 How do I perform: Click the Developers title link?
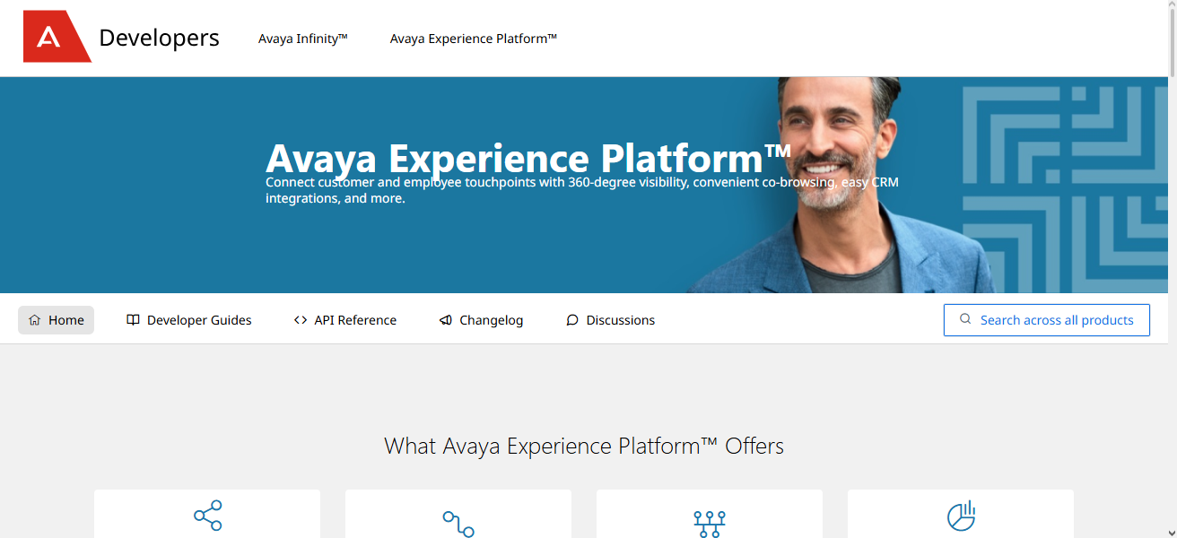[159, 38]
